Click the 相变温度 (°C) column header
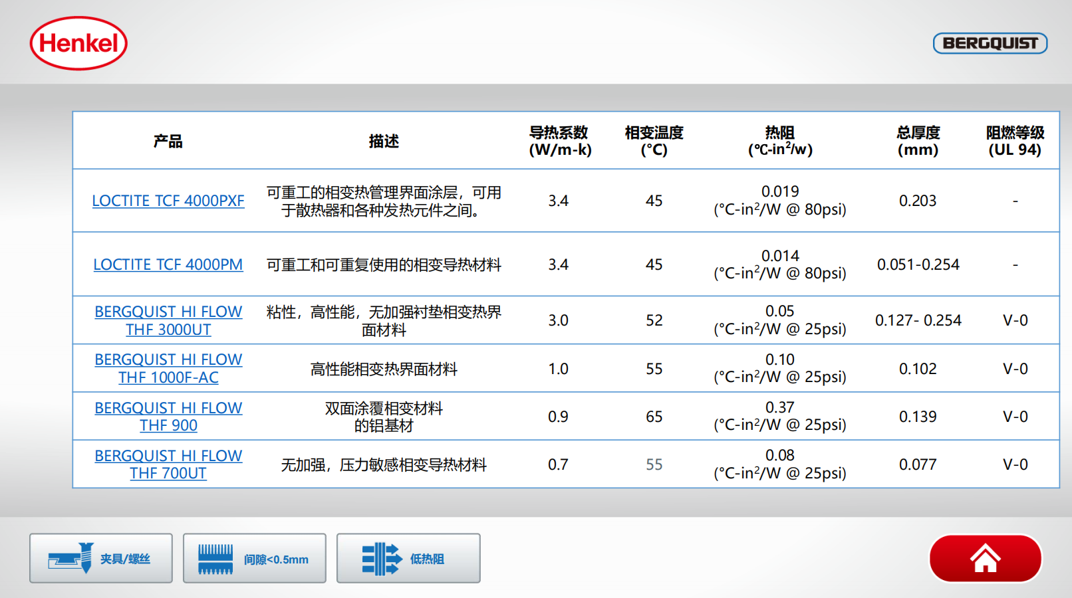 coord(654,141)
